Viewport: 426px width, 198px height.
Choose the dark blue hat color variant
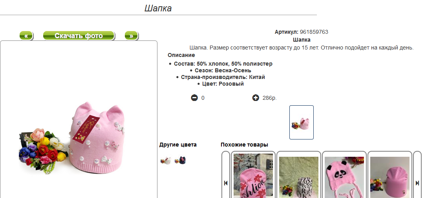180,160
